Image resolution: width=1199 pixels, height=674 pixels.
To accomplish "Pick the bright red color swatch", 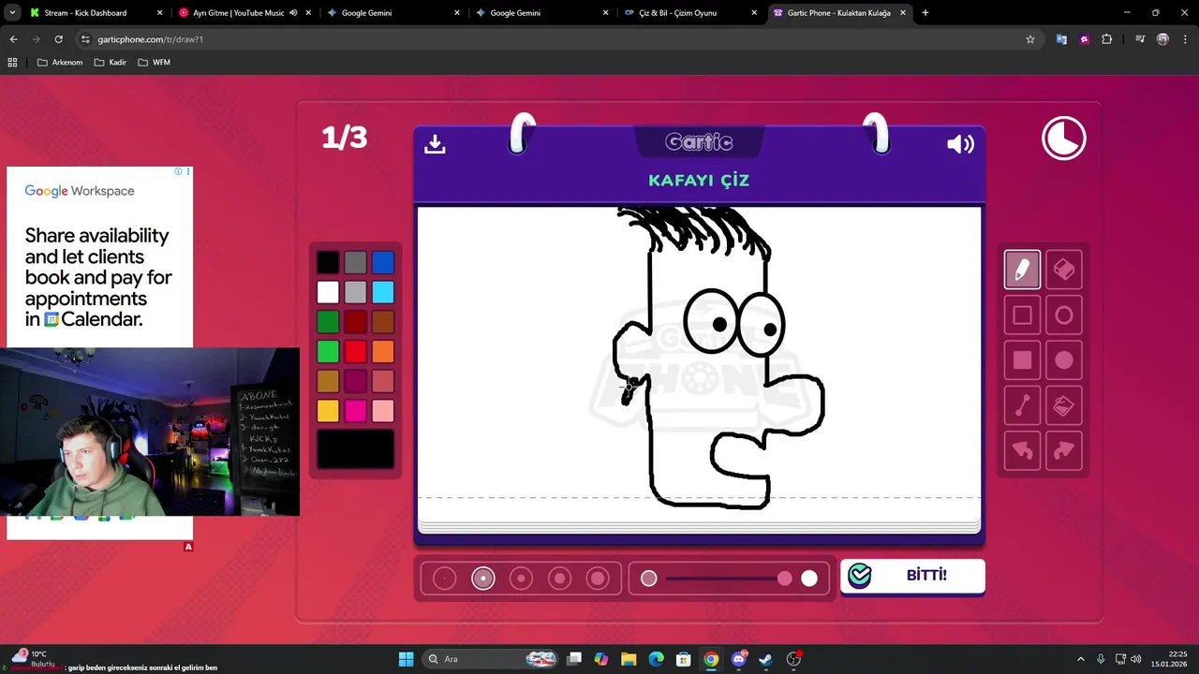I will [x=355, y=352].
